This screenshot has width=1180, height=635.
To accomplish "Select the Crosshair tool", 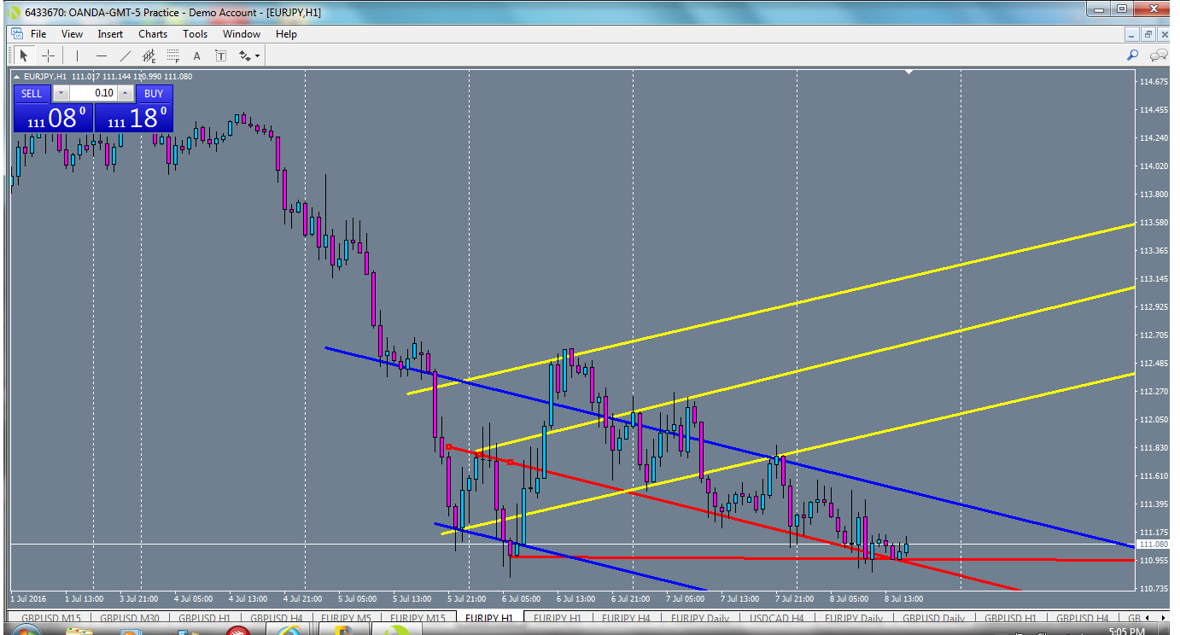I will click(48, 55).
